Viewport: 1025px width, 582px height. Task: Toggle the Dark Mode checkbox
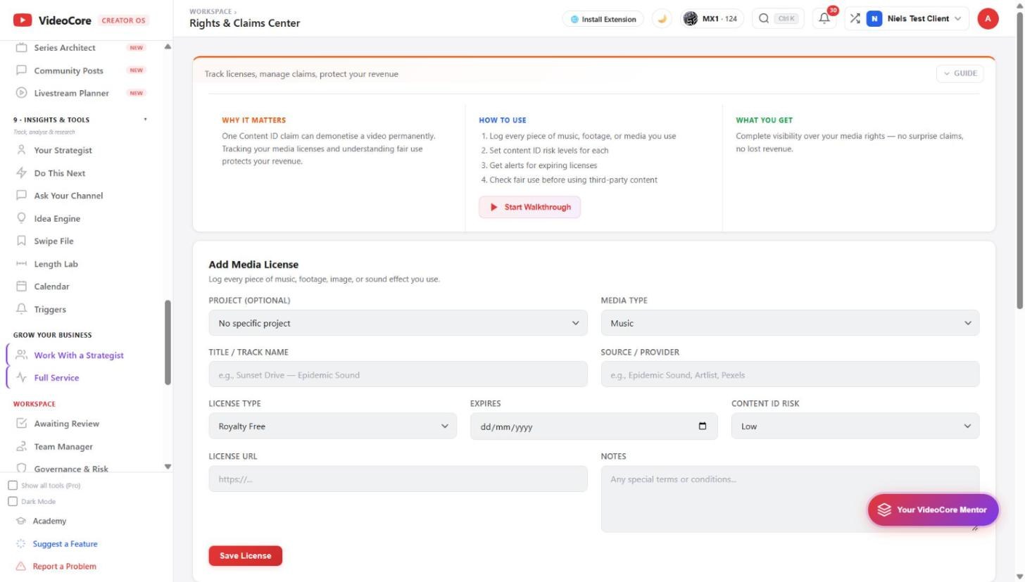[x=13, y=502]
